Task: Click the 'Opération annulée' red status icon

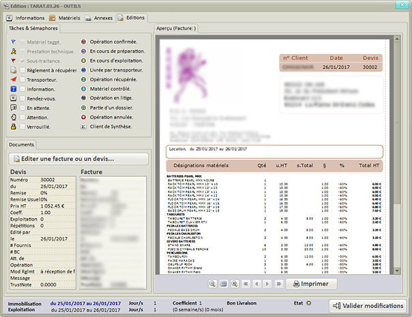Action: [x=83, y=117]
